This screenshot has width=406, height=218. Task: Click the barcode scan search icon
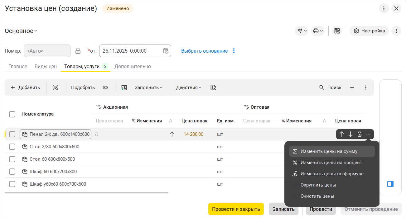(x=56, y=88)
